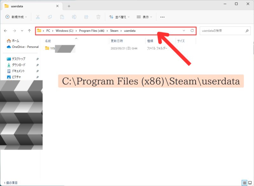Click the date 2023/05/21 (日) 0:44
The height and width of the screenshot is (186, 254).
(x=124, y=48)
